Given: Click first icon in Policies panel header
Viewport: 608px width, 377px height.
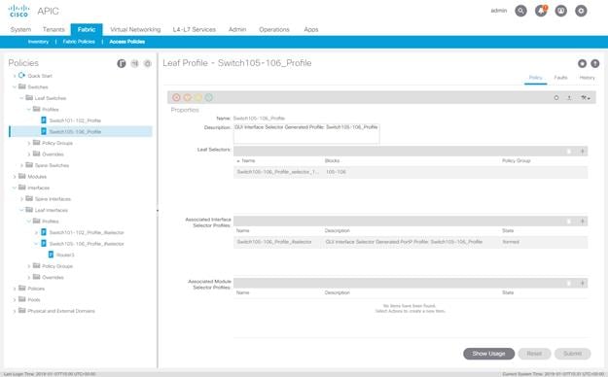Looking at the screenshot, I should pyautogui.click(x=122, y=63).
